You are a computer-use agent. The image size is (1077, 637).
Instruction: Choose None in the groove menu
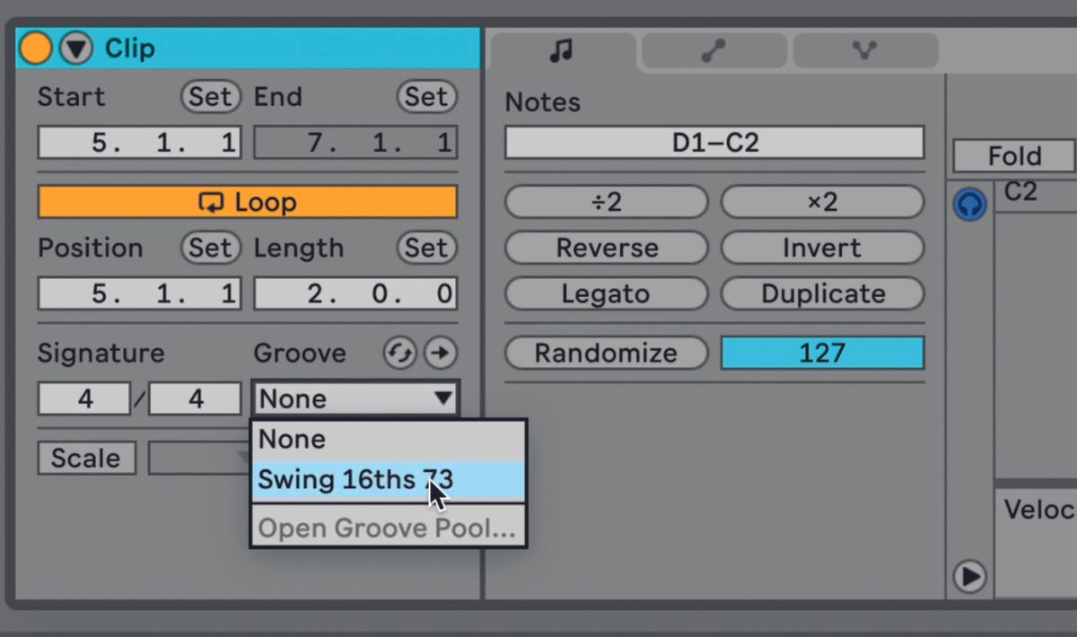tap(389, 440)
